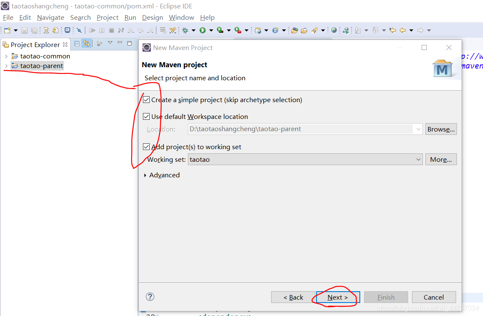Expand the Advanced section

(145, 175)
